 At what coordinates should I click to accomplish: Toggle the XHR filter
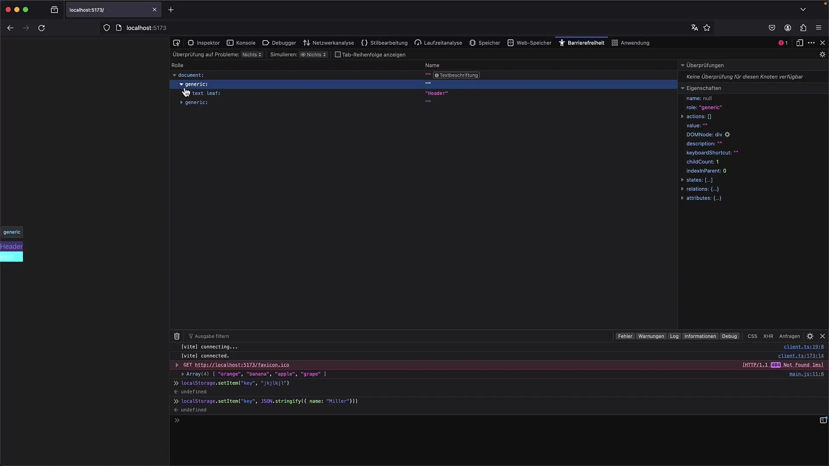click(x=768, y=336)
